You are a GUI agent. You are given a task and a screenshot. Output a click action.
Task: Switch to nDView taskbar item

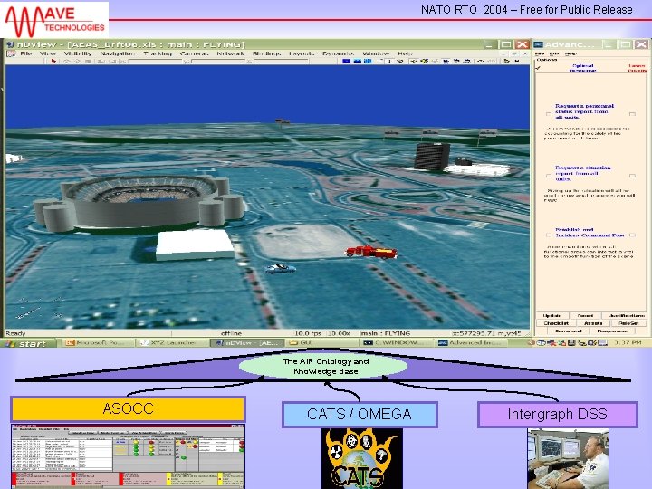pos(247,343)
